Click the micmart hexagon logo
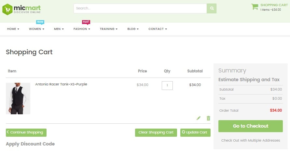 [7, 9]
